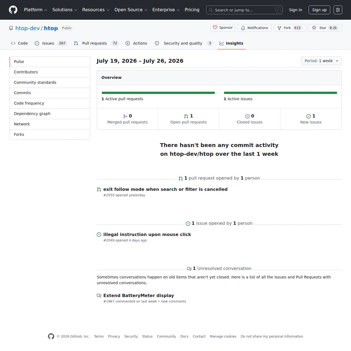
Task: Click the Star icon
Action: coord(314,28)
